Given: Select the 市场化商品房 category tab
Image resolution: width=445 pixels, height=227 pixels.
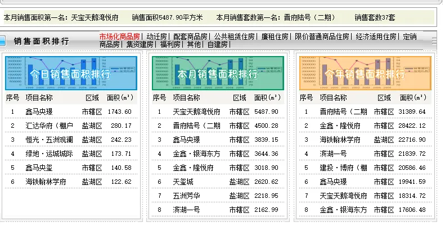Looking at the screenshot, I should click(119, 36).
